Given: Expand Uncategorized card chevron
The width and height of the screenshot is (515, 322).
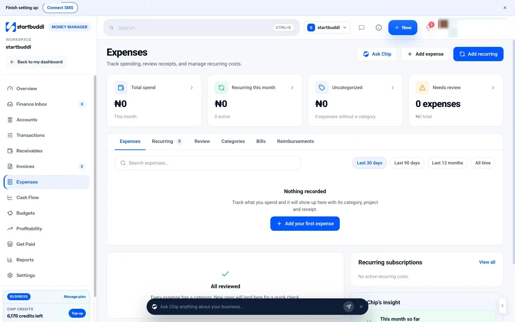Looking at the screenshot, I should [x=393, y=88].
